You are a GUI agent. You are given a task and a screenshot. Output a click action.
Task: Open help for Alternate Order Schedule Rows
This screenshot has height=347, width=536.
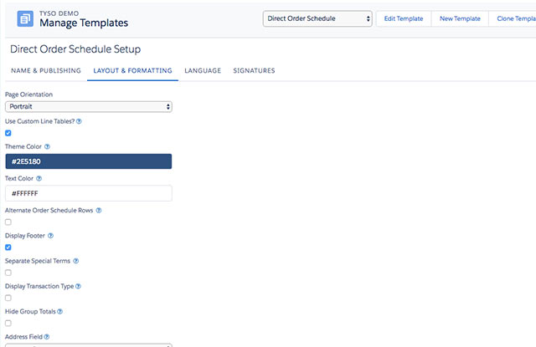[x=99, y=210]
